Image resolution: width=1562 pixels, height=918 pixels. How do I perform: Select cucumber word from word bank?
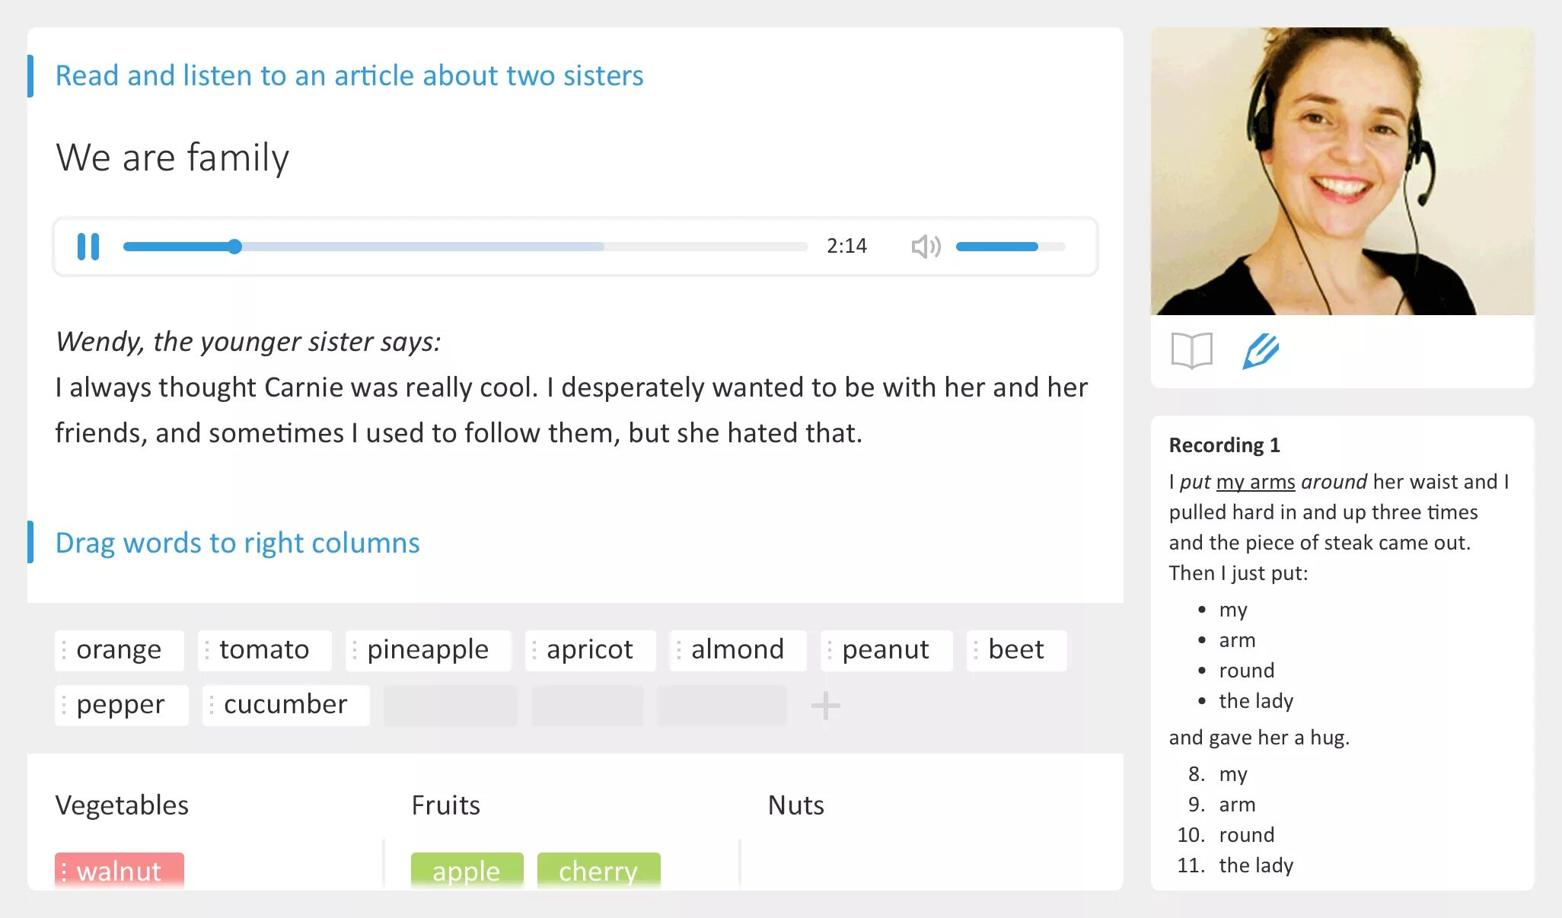(x=284, y=704)
